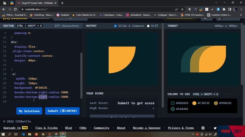This screenshot has height=137, width=245.
Task: Copy color #F3AC3C swatch
Action: tap(201, 103)
